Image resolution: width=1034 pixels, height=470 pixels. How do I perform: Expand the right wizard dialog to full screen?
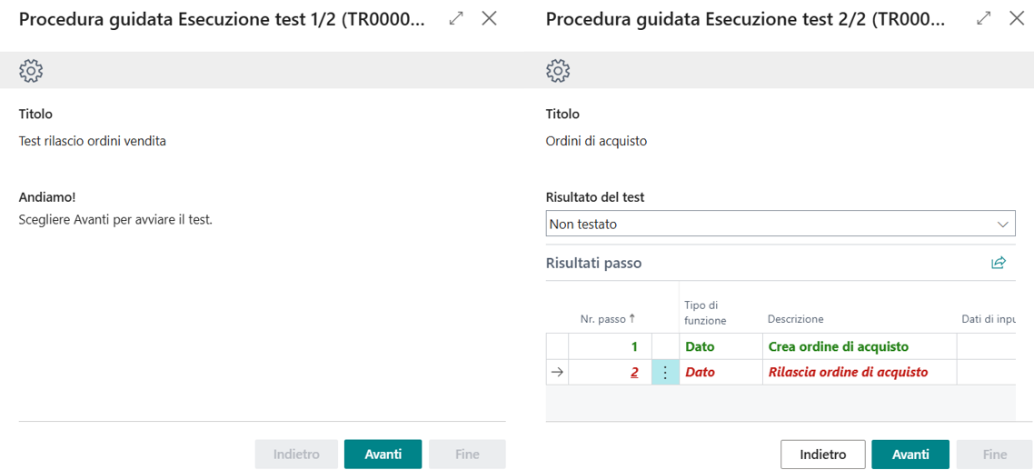click(983, 18)
